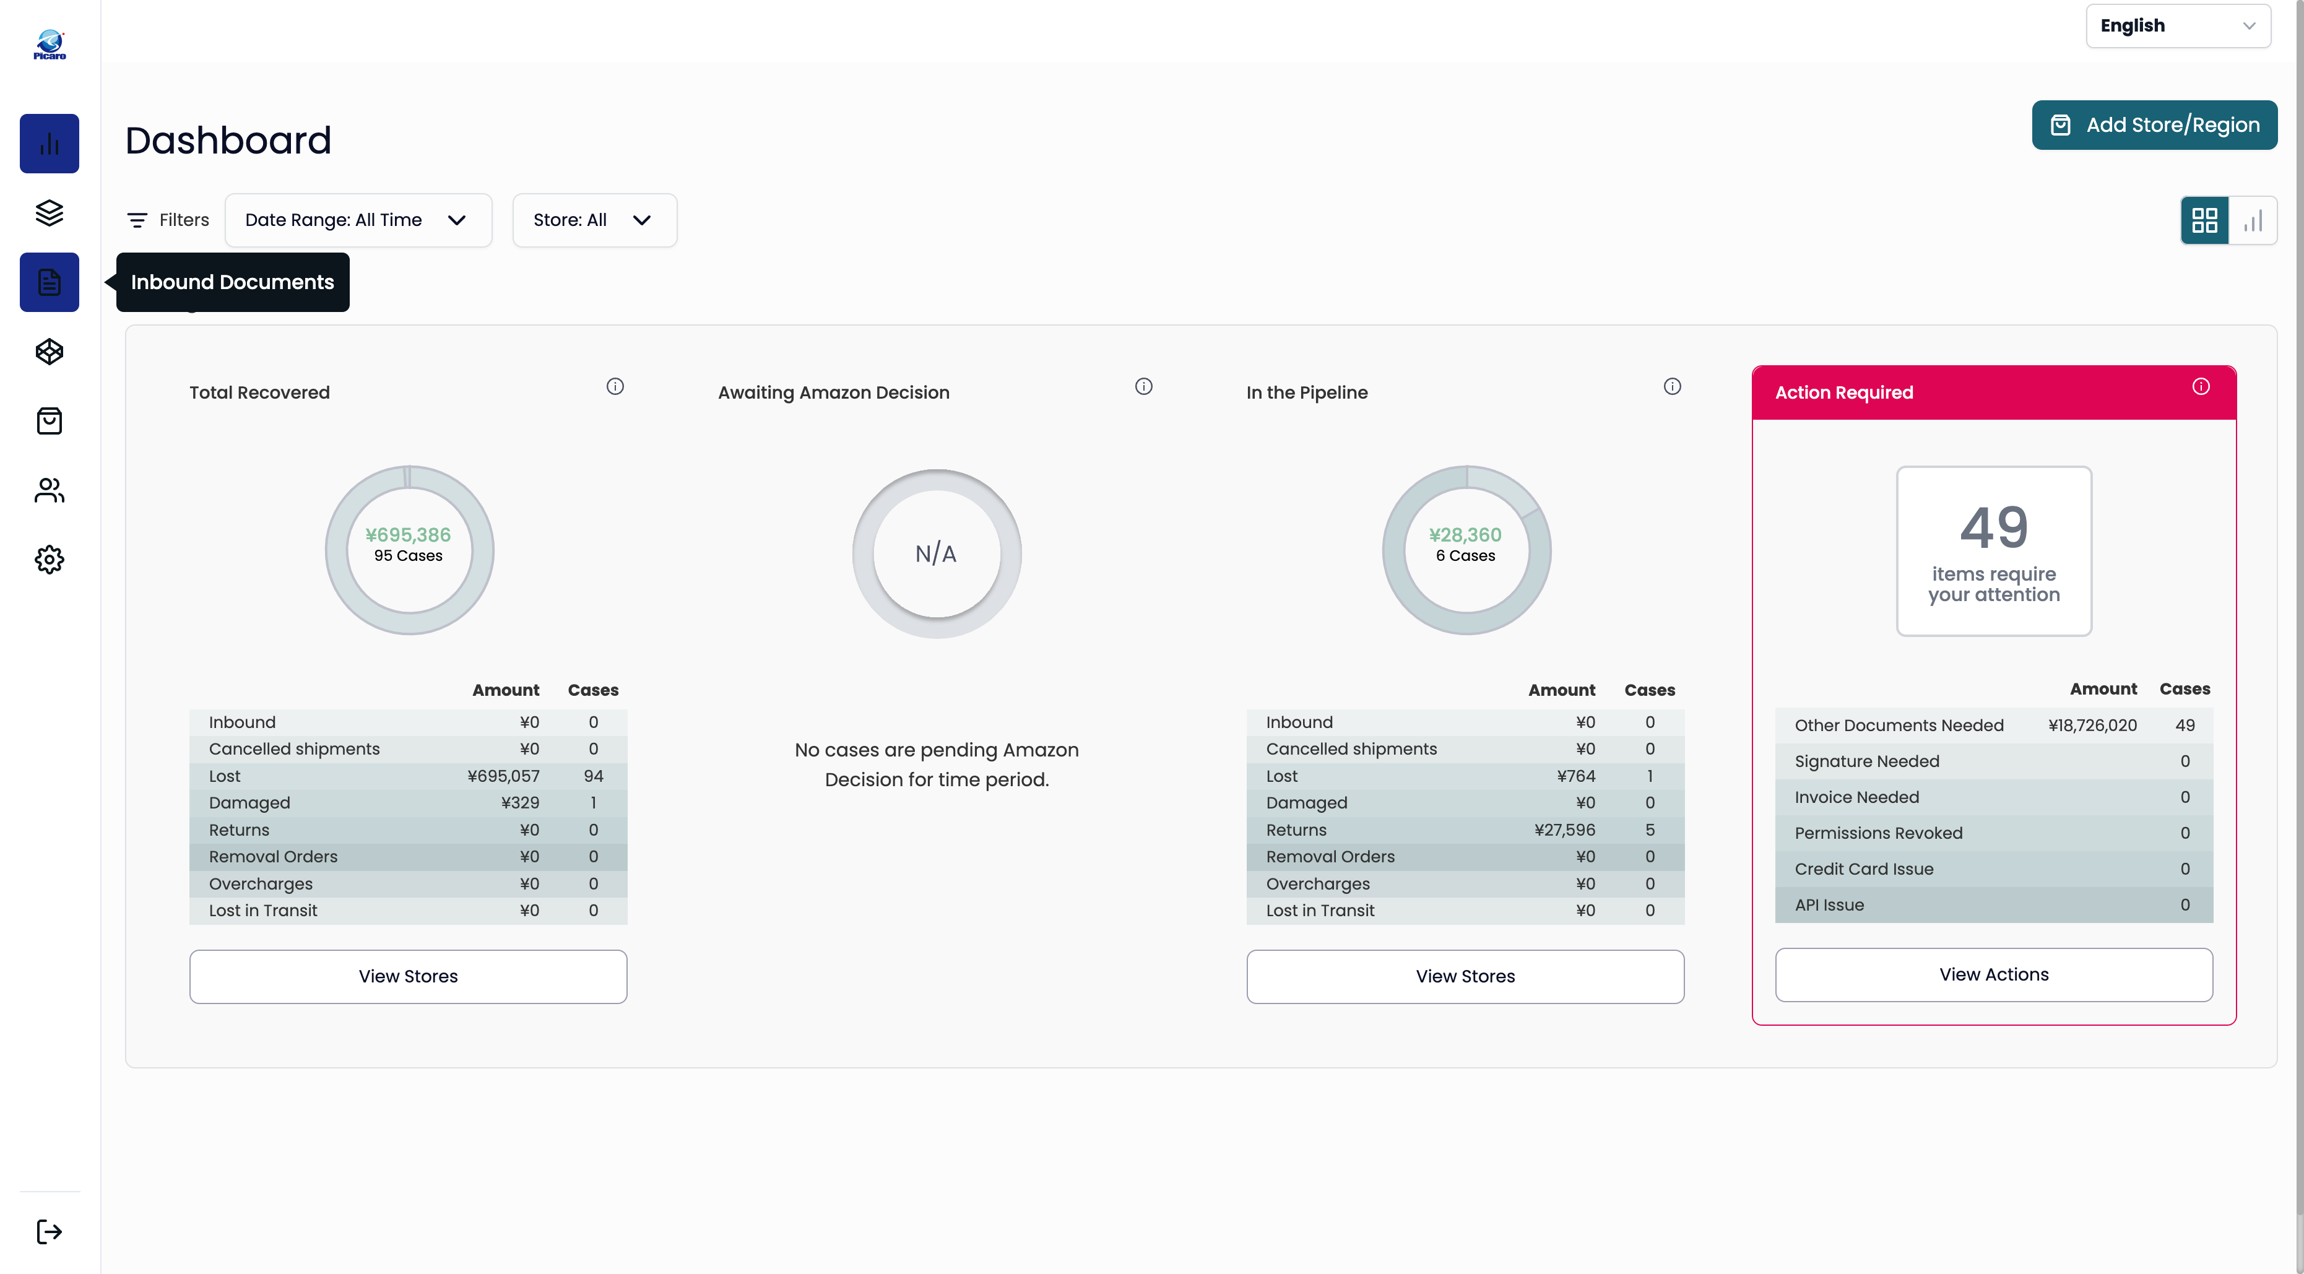Click the Dashboard page heading
Screen dimensions: 2304x1274
tap(228, 141)
